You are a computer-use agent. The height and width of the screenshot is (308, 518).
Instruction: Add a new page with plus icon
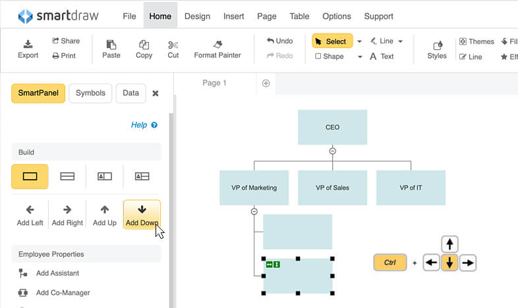pyautogui.click(x=266, y=83)
